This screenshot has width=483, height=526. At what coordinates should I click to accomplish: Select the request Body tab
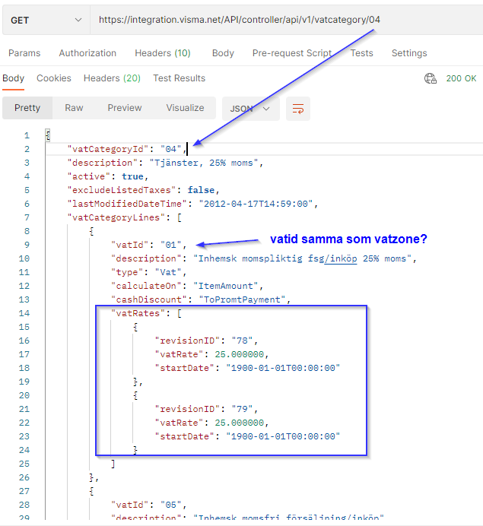[223, 53]
